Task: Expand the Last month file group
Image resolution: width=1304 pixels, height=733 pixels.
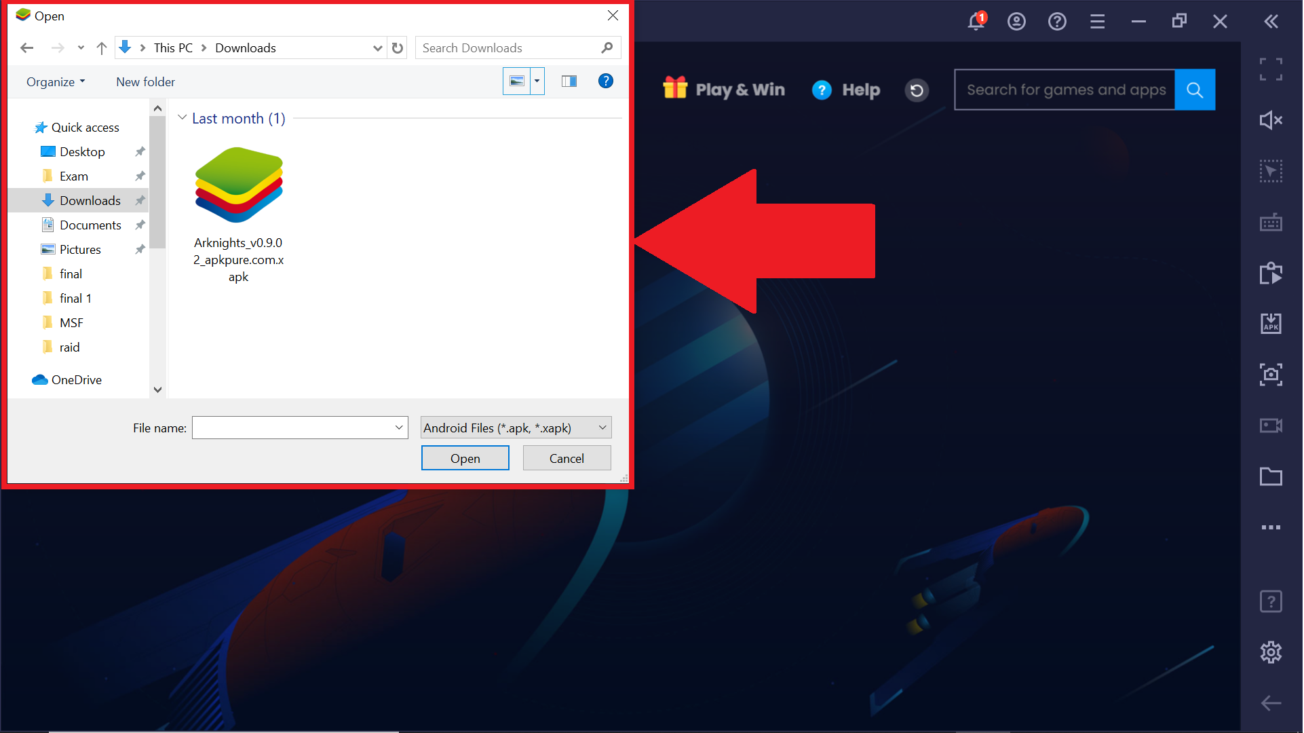Action: [183, 118]
